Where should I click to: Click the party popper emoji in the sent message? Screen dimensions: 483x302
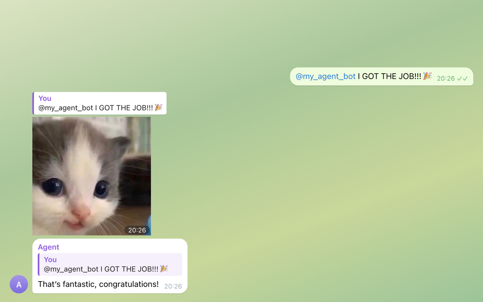coord(427,76)
